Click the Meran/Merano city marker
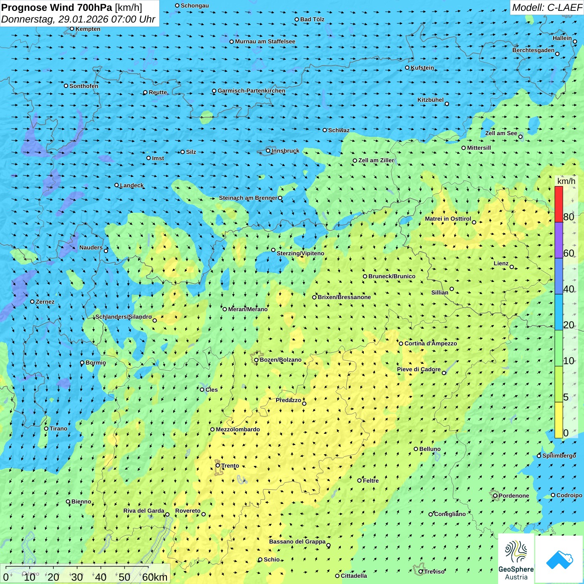Image resolution: width=584 pixels, height=584 pixels. pos(225,309)
